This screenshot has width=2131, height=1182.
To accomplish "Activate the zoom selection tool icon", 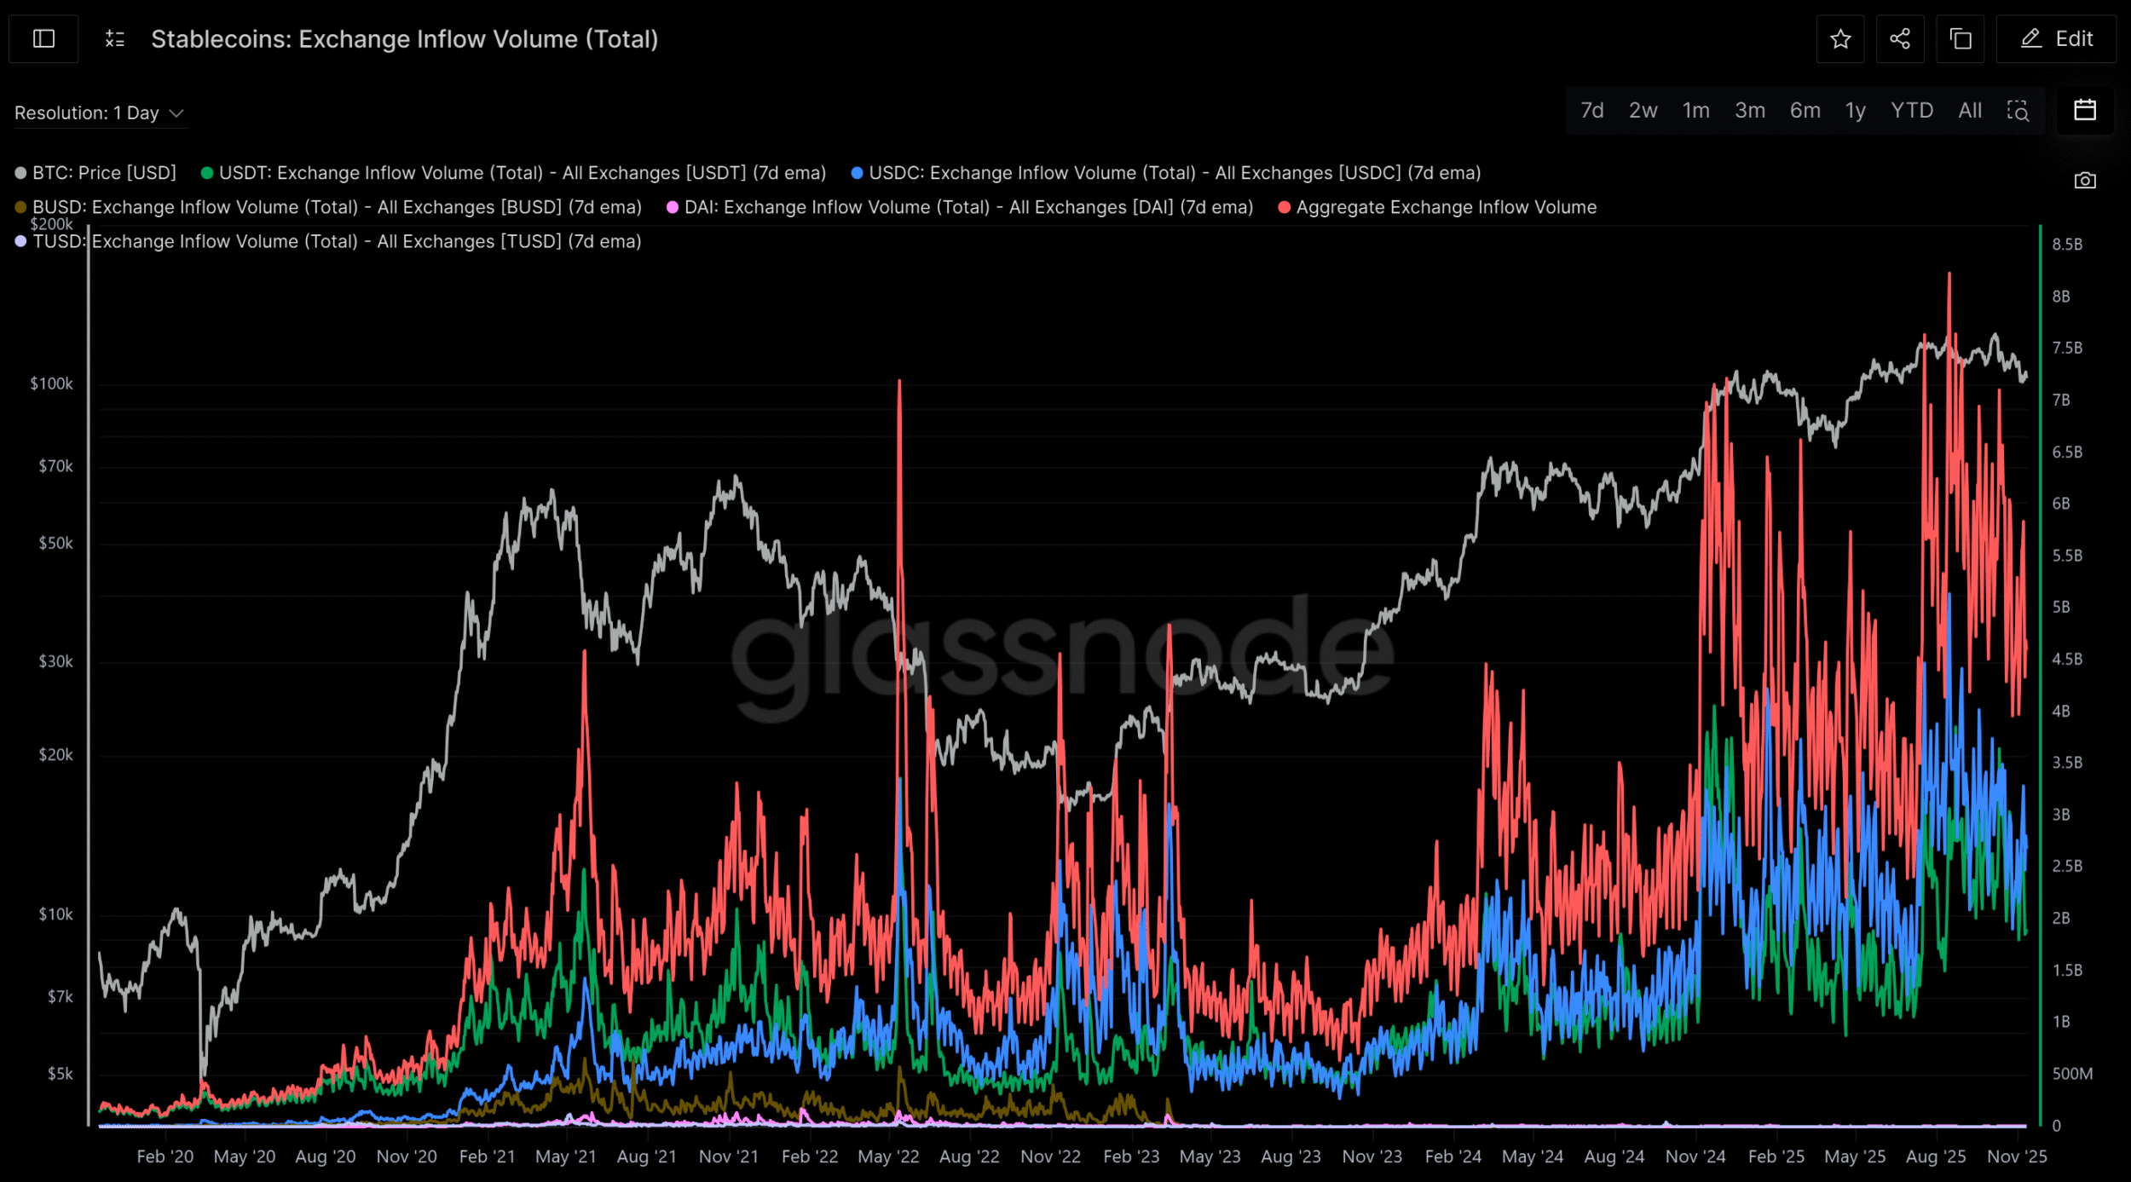I will [2018, 111].
